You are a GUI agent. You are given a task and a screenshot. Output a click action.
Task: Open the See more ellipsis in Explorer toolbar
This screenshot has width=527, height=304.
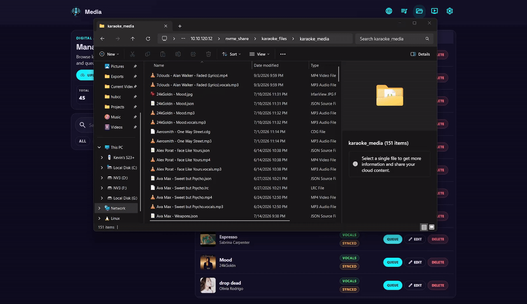(283, 54)
